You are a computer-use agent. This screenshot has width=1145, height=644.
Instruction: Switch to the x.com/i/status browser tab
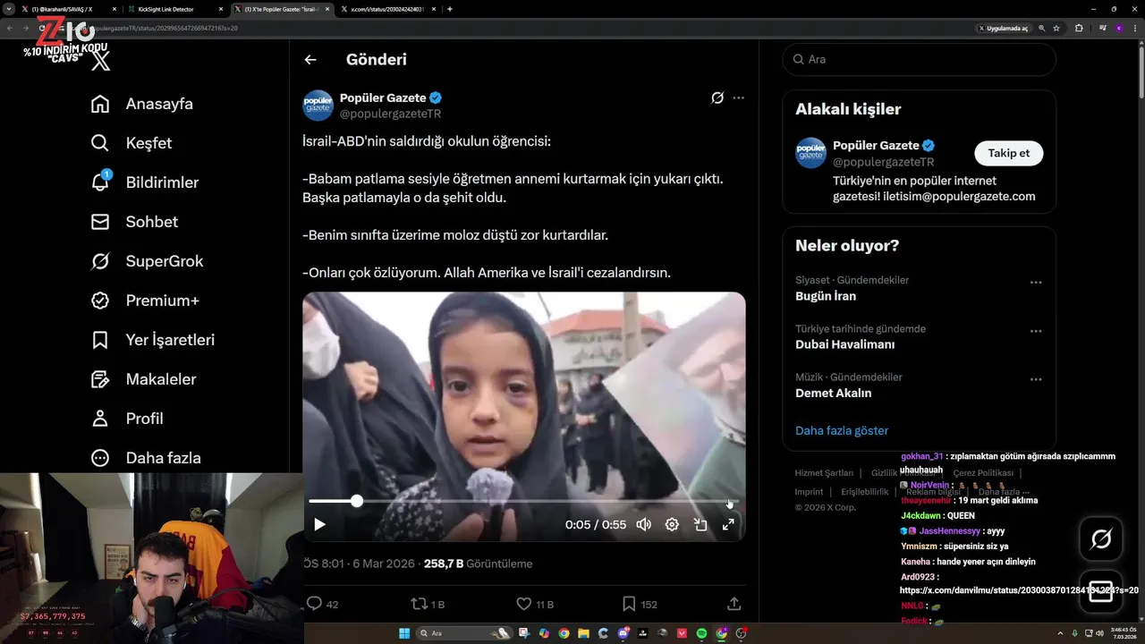[x=386, y=9]
